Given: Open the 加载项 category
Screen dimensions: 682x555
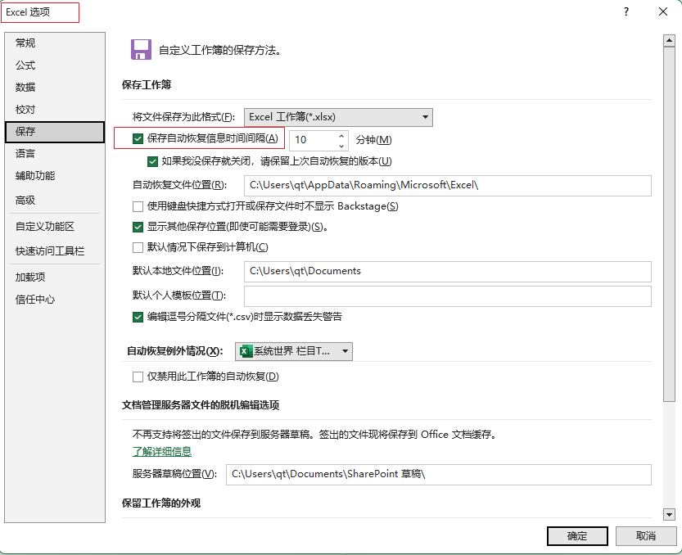Looking at the screenshot, I should point(55,277).
